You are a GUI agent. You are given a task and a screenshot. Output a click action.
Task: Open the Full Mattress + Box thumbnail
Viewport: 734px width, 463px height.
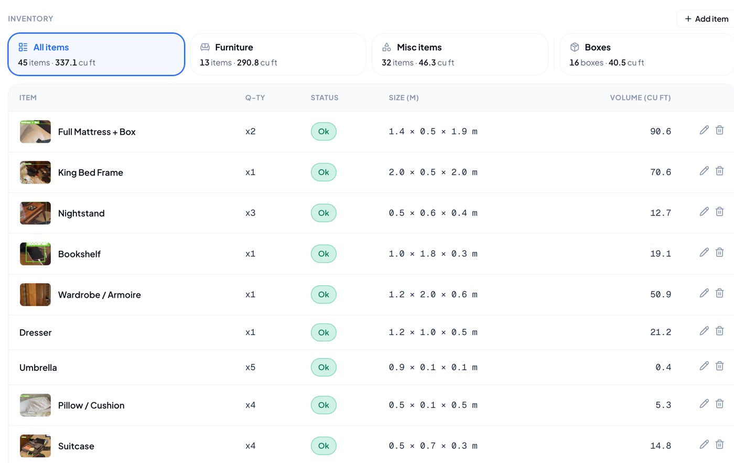(x=35, y=132)
